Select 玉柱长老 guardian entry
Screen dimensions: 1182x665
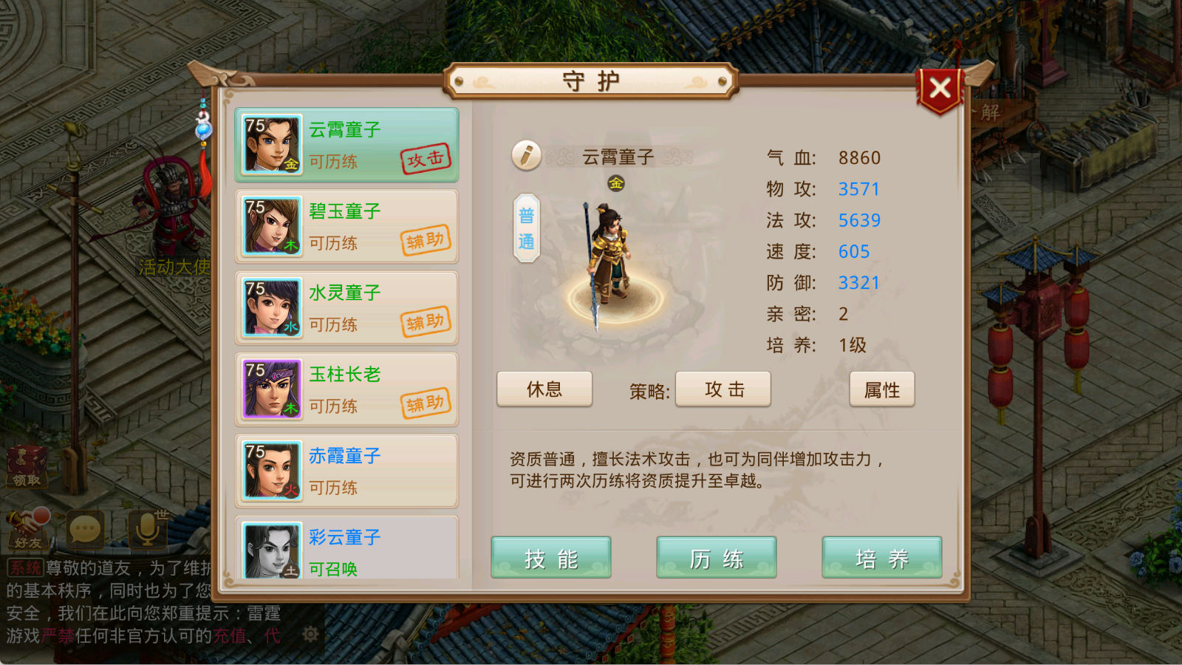[346, 389]
